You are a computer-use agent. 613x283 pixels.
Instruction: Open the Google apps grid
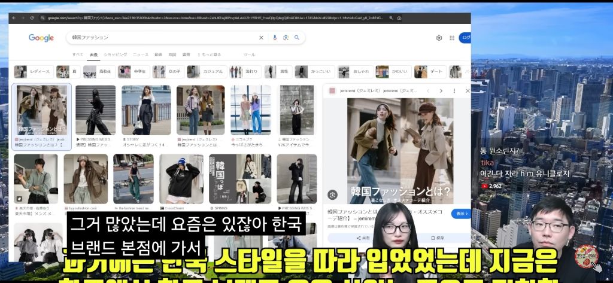452,38
